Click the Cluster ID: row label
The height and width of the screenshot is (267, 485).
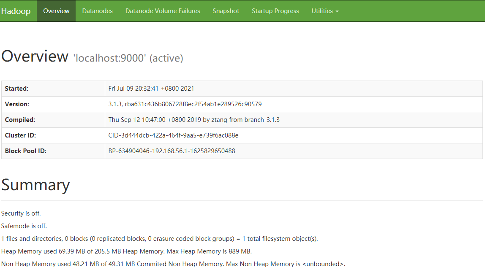click(20, 135)
